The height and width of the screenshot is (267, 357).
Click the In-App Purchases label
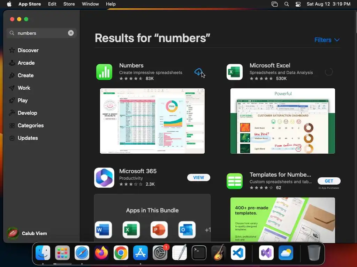(x=329, y=188)
